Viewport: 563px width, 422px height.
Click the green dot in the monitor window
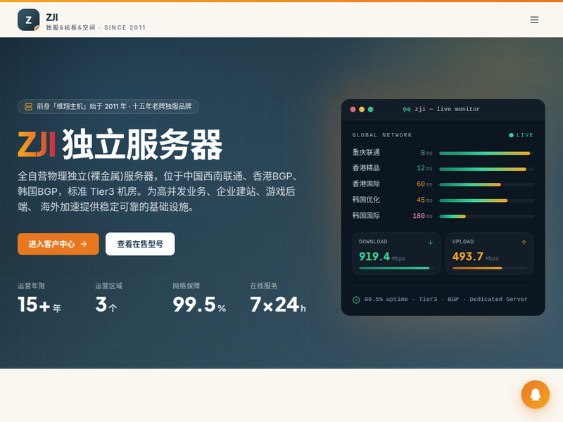(371, 109)
